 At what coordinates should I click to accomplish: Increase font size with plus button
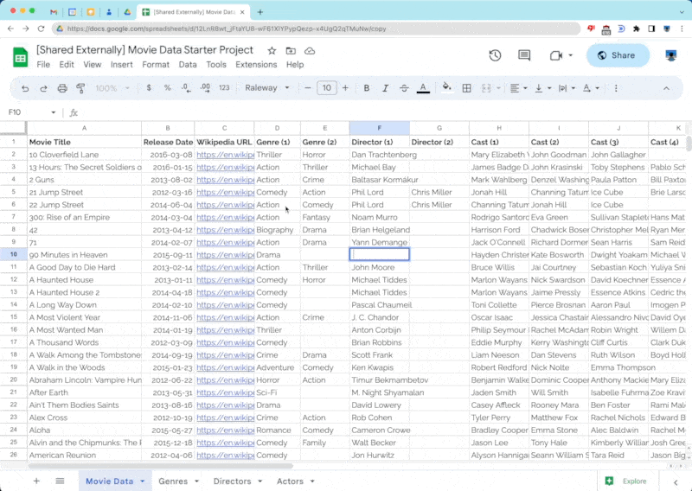[345, 88]
